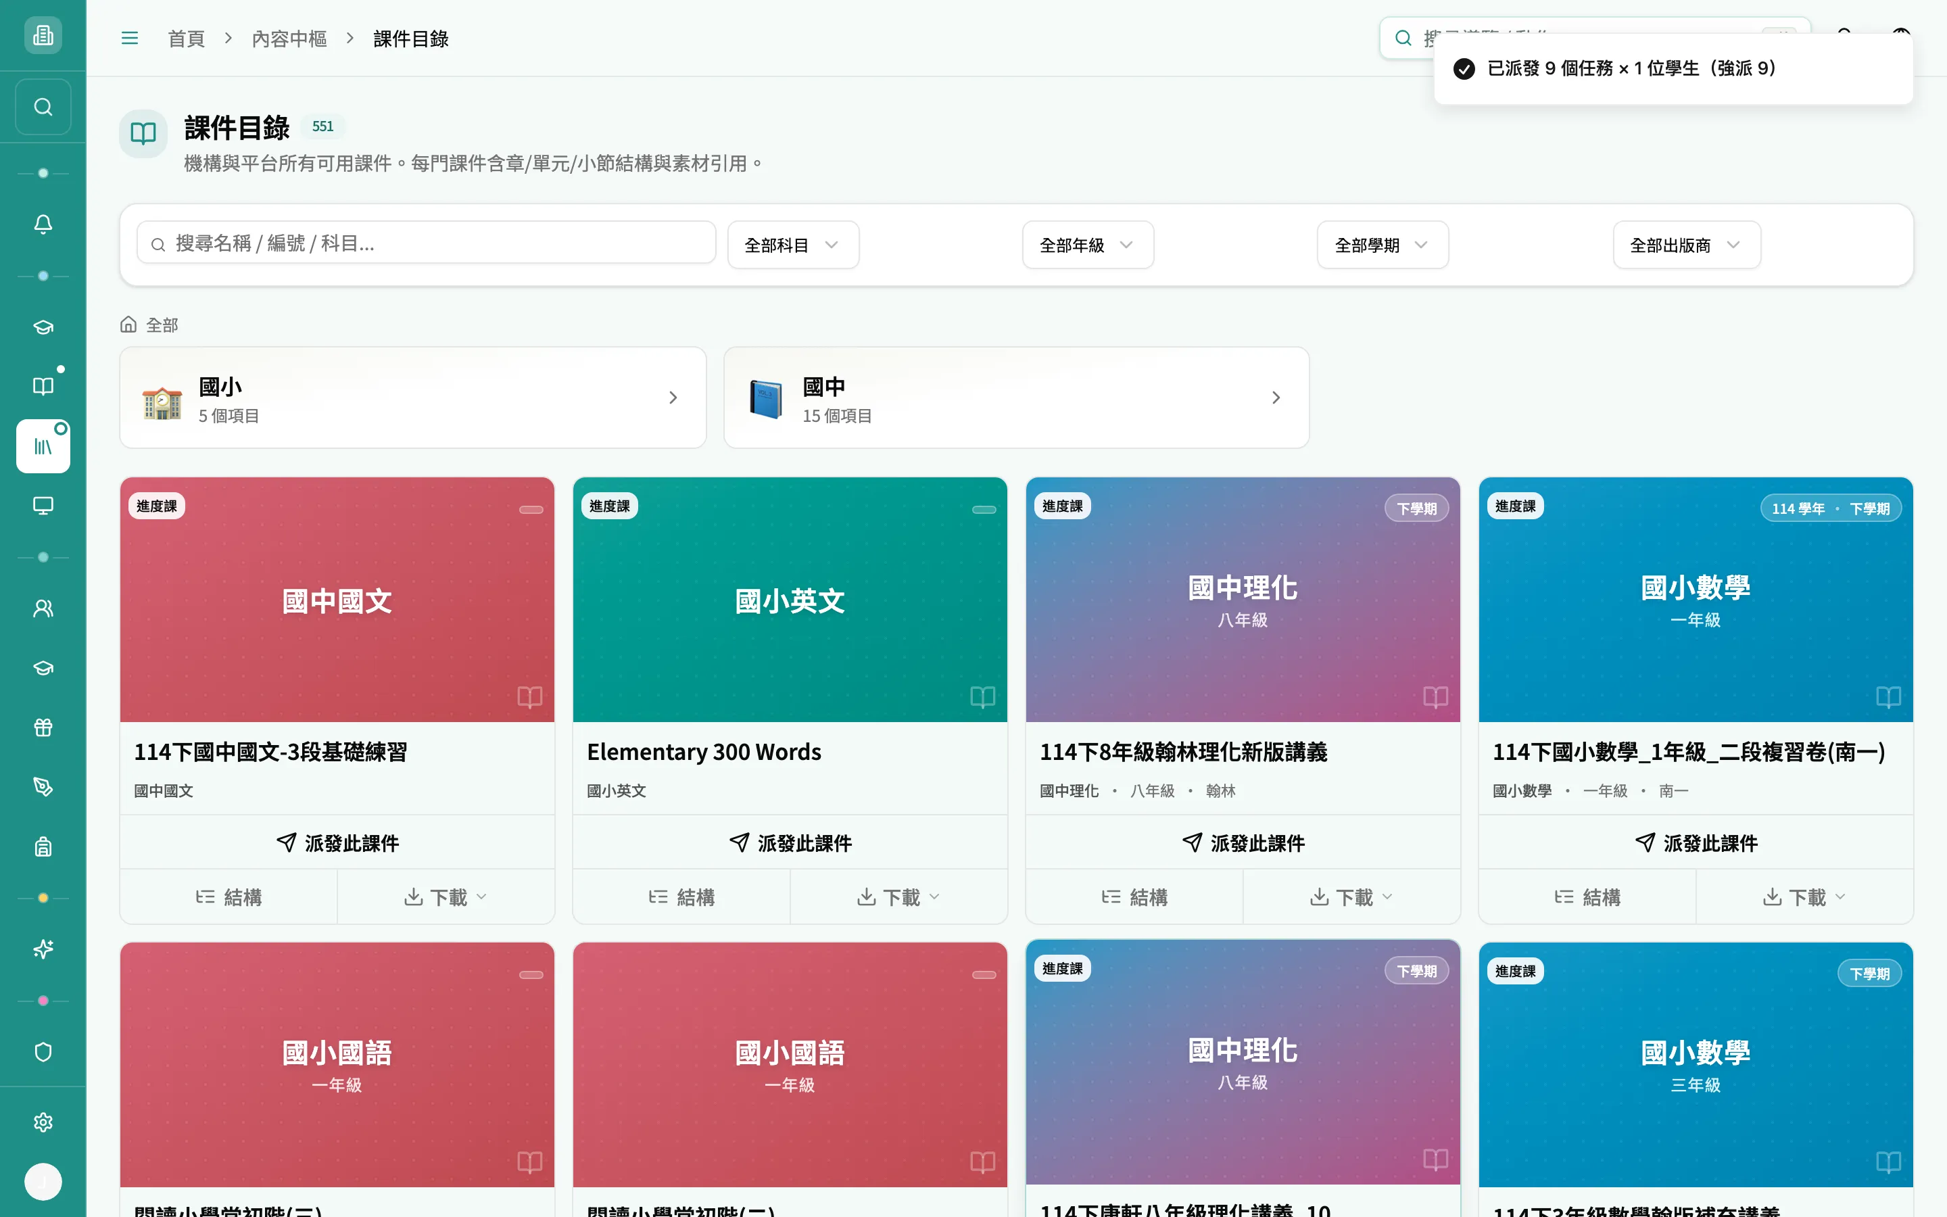Screen dimensions: 1947x1217
Task: Click the home icon beside 全部
Action: (x=128, y=325)
